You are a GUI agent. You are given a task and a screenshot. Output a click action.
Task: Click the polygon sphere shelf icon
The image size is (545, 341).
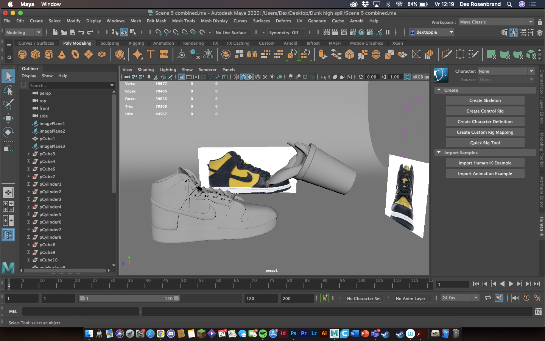click(22, 55)
